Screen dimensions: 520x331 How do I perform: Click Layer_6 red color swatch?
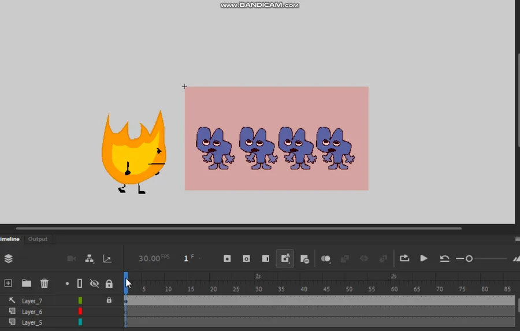[80, 311]
